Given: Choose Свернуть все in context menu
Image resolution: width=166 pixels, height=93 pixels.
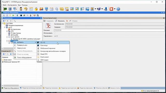Looking at the screenshot, I should (x=25, y=48).
